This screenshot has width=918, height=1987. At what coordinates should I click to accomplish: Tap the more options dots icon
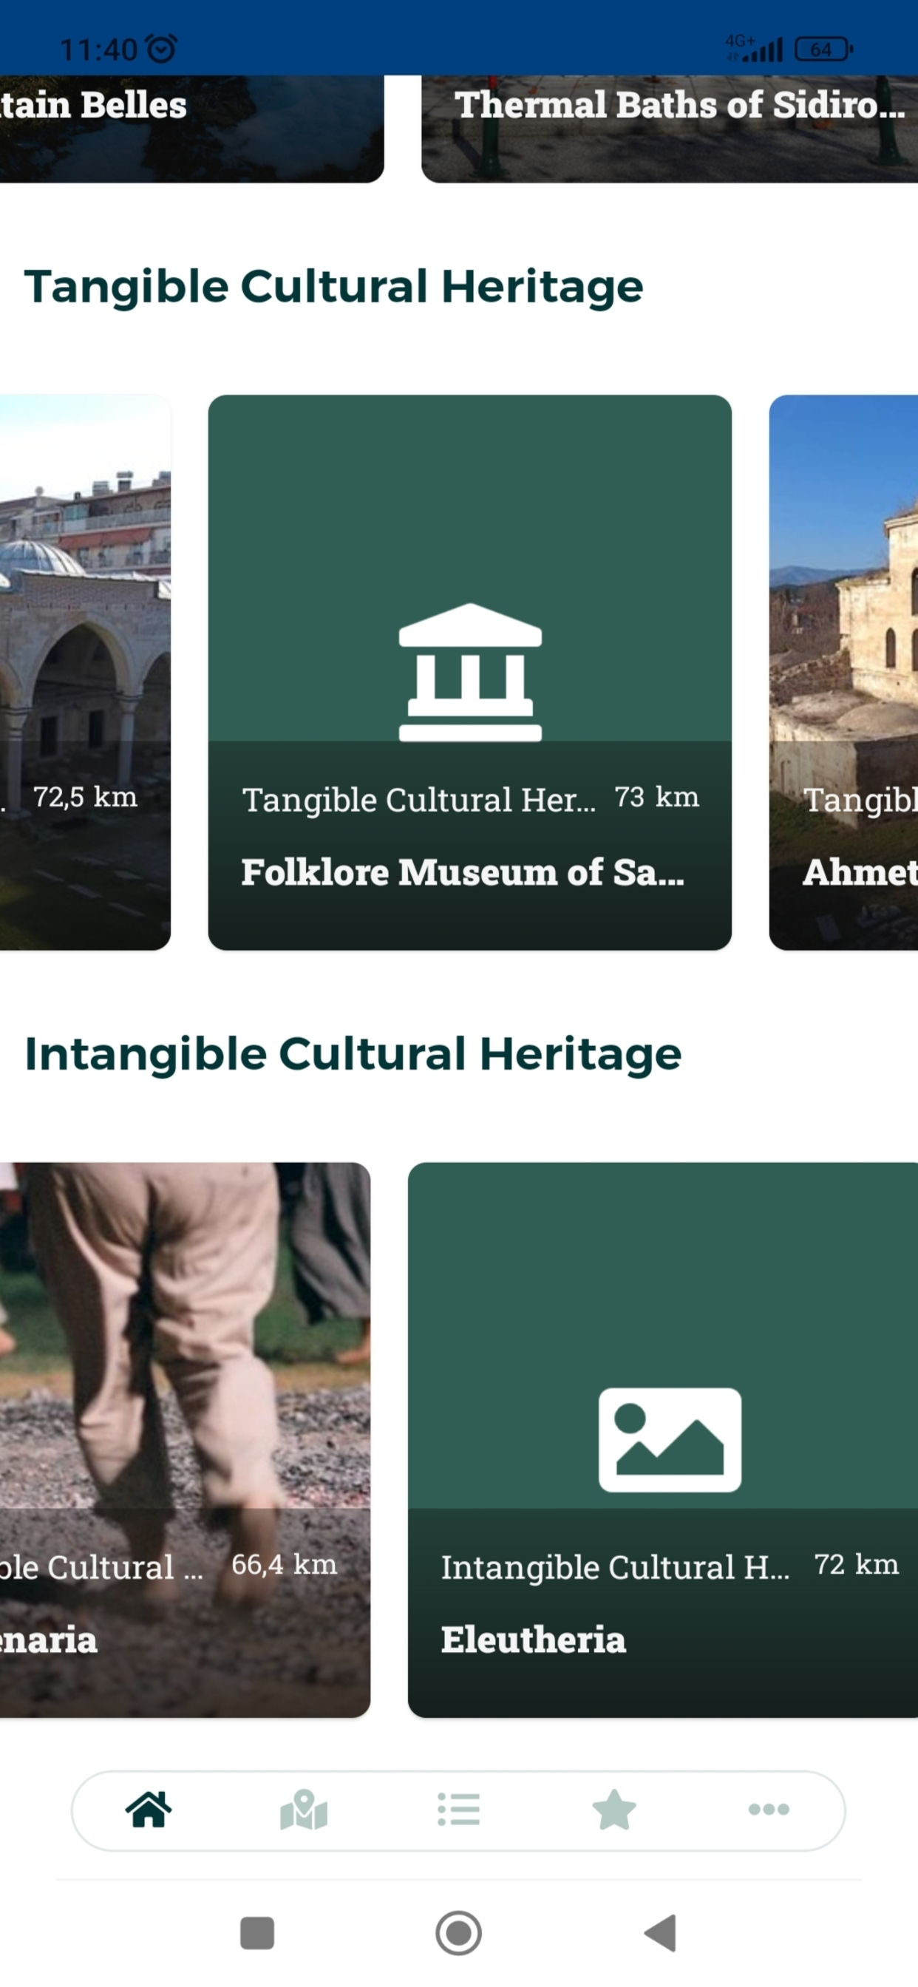pos(769,1809)
